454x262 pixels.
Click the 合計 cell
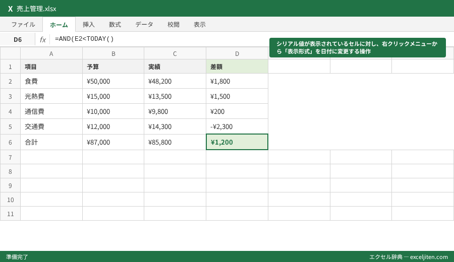[51, 142]
